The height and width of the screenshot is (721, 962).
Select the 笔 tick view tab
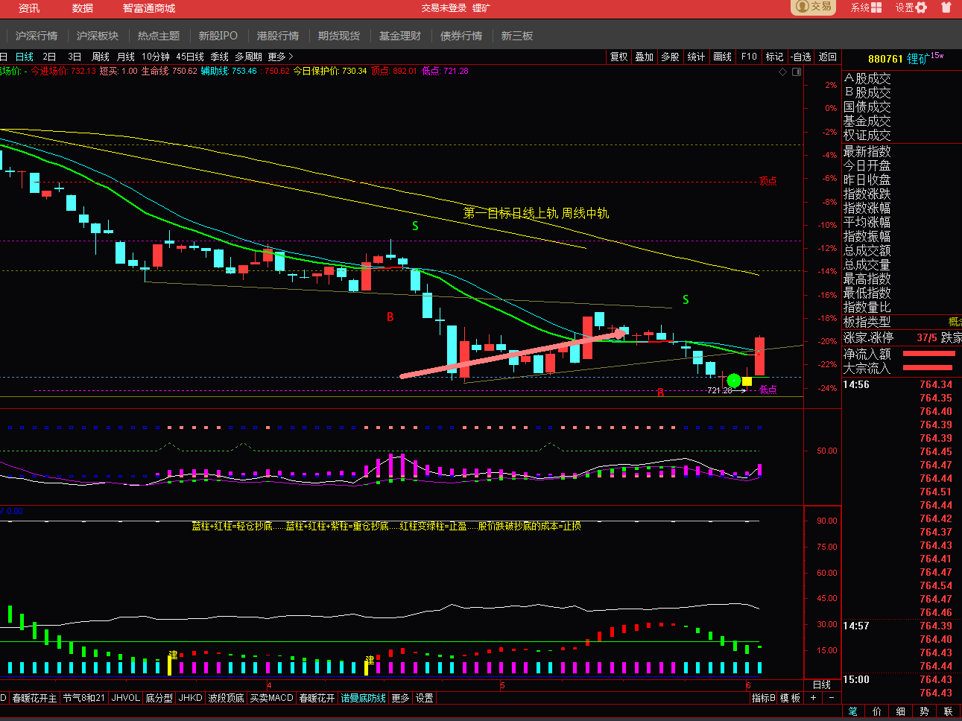click(x=853, y=711)
